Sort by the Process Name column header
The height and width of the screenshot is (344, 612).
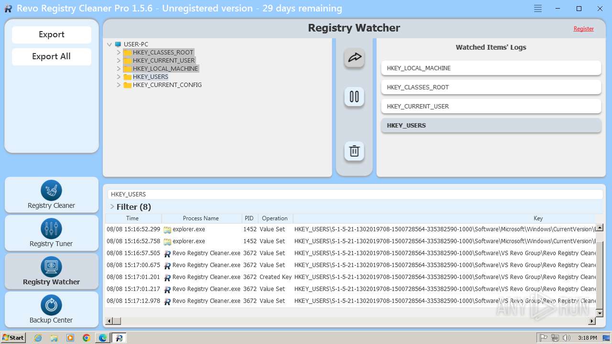[201, 218]
